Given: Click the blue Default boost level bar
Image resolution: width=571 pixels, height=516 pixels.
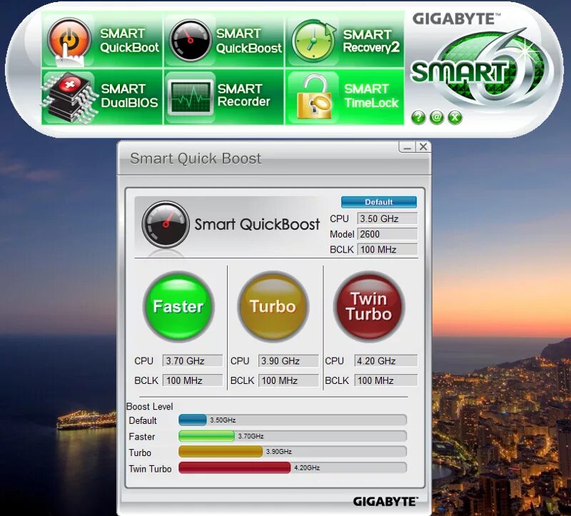Looking at the screenshot, I should (x=192, y=420).
